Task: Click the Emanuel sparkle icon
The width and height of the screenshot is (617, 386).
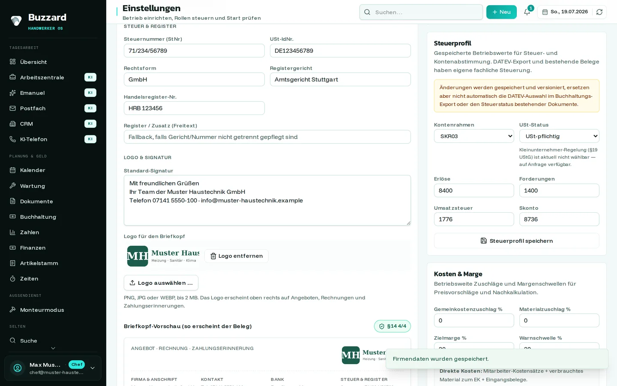Action: (13, 93)
